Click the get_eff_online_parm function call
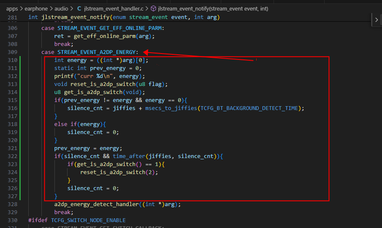382x228 pixels. [x=105, y=36]
